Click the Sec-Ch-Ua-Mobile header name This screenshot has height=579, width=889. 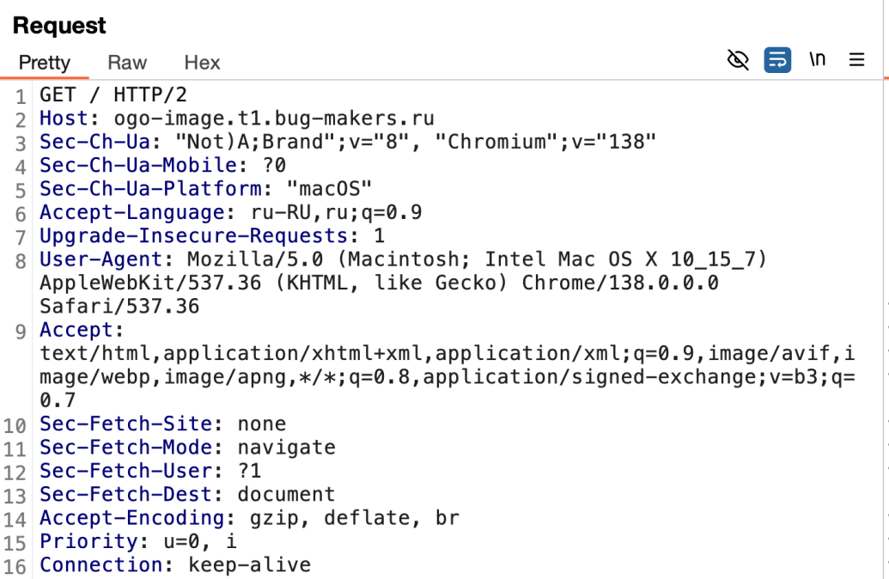137,165
